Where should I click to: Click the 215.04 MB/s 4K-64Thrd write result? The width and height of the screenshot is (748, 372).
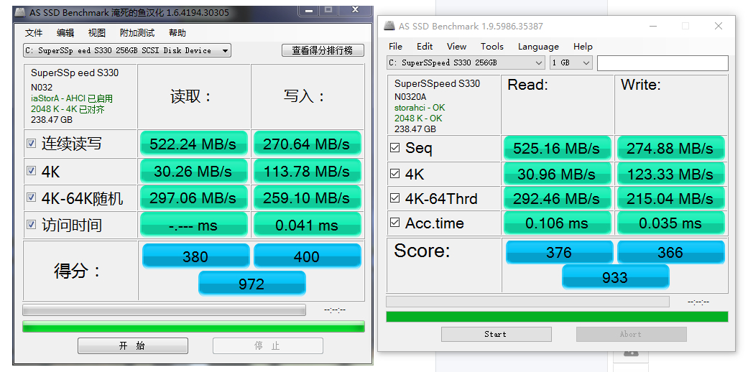tap(670, 198)
